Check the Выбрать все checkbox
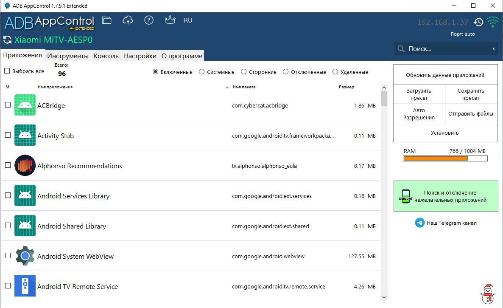The width and height of the screenshot is (503, 308). coord(7,71)
